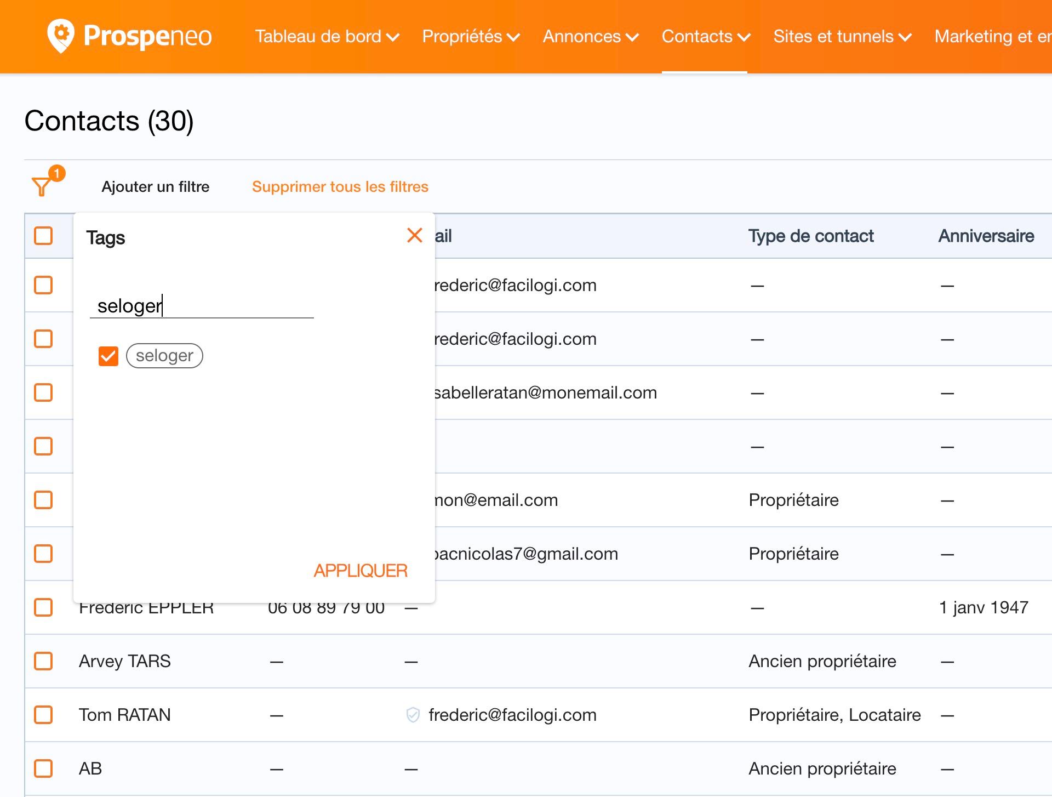Select the Tom RATAN row checkbox
The width and height of the screenshot is (1052, 797).
[43, 715]
